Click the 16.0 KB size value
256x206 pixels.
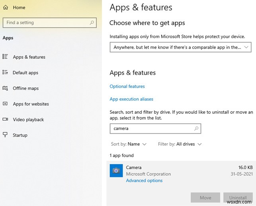[245, 167]
